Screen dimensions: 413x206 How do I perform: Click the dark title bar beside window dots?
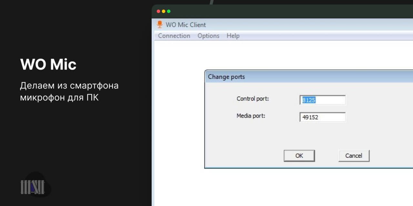[x=274, y=12]
